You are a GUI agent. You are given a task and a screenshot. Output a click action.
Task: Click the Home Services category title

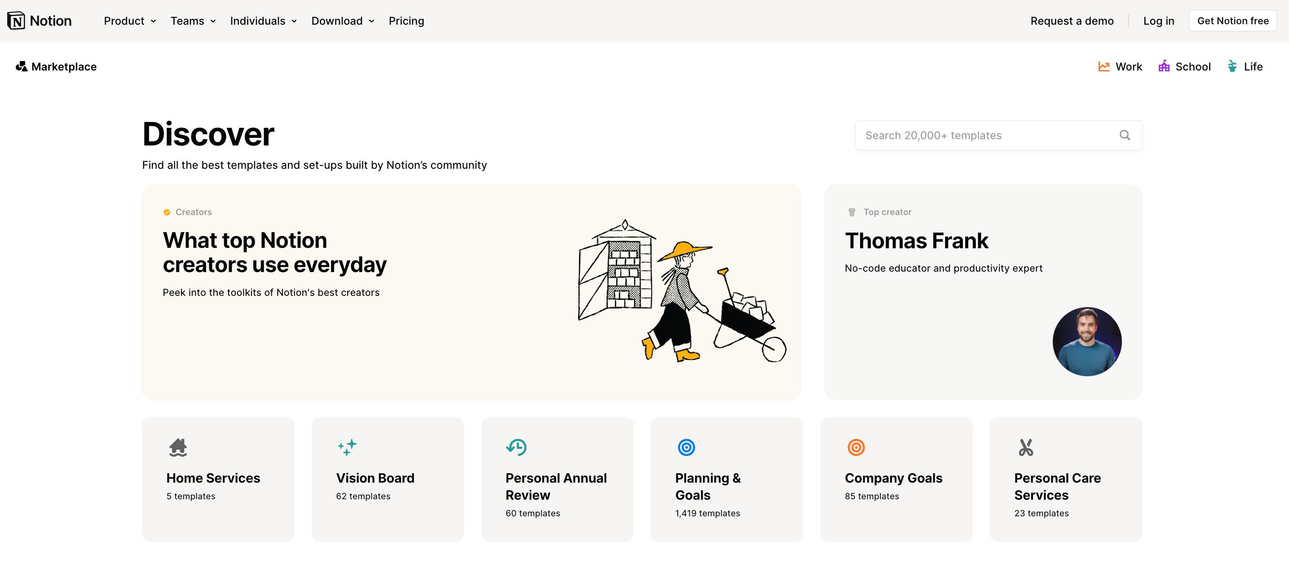[213, 478]
